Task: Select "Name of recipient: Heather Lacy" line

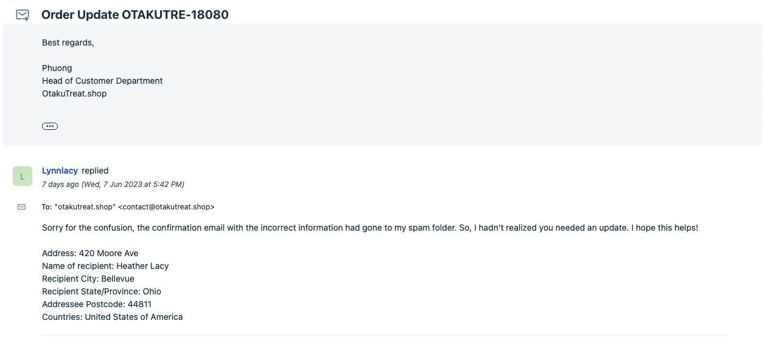Action: tap(105, 266)
